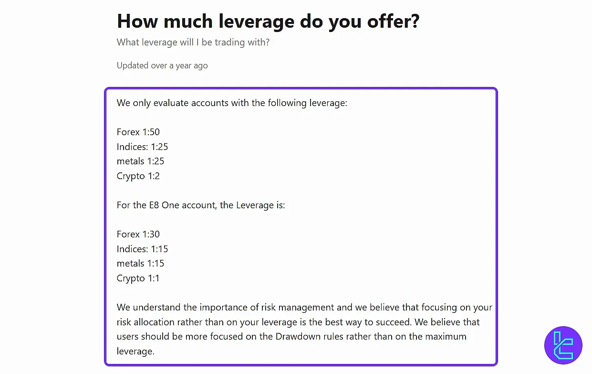Select the "Indices: 1:15" line
Viewport: 592px width, 374px height.
[x=142, y=249]
